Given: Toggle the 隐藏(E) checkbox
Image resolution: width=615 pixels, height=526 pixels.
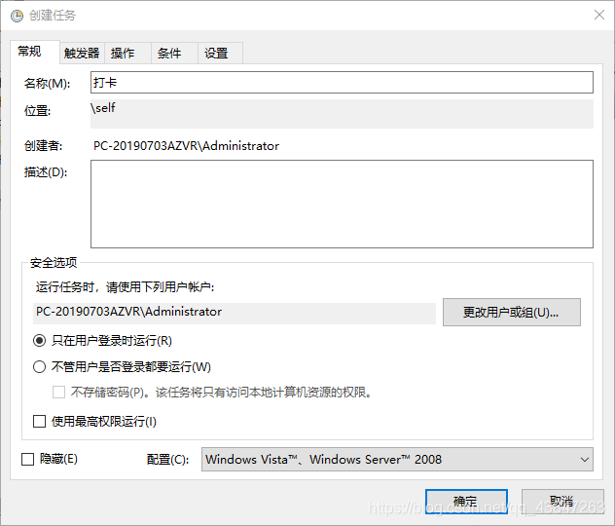Looking at the screenshot, I should pos(27,459).
